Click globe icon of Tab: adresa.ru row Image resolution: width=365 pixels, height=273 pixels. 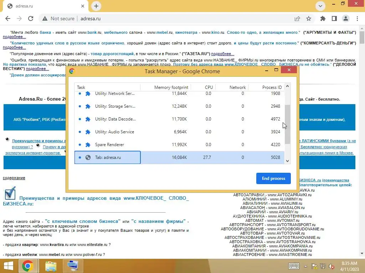tap(88, 157)
